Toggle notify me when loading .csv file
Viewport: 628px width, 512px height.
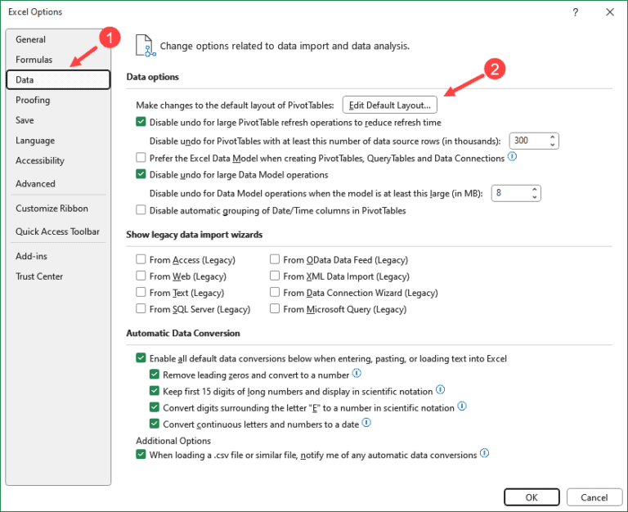tap(141, 454)
